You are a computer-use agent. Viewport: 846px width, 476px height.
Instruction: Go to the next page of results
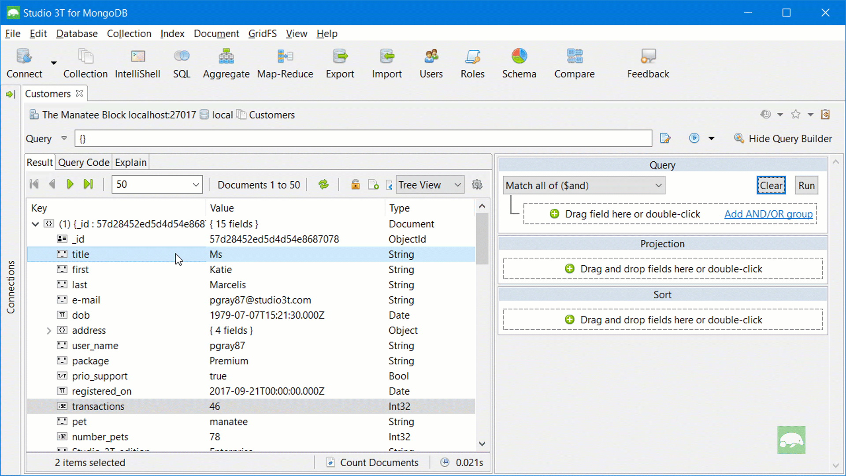[x=70, y=184]
